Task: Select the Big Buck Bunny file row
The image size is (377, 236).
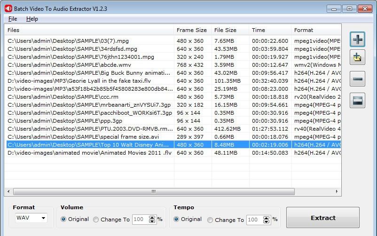Action: pyautogui.click(x=173, y=73)
